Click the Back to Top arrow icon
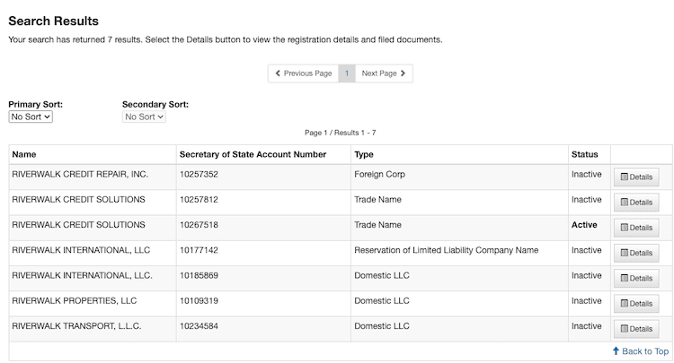Viewport: 674px width, 363px height. tap(616, 351)
